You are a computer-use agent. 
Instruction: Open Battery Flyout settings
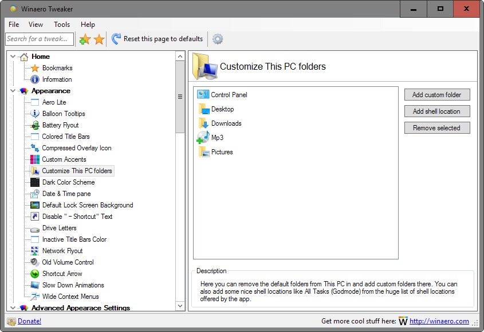click(59, 125)
